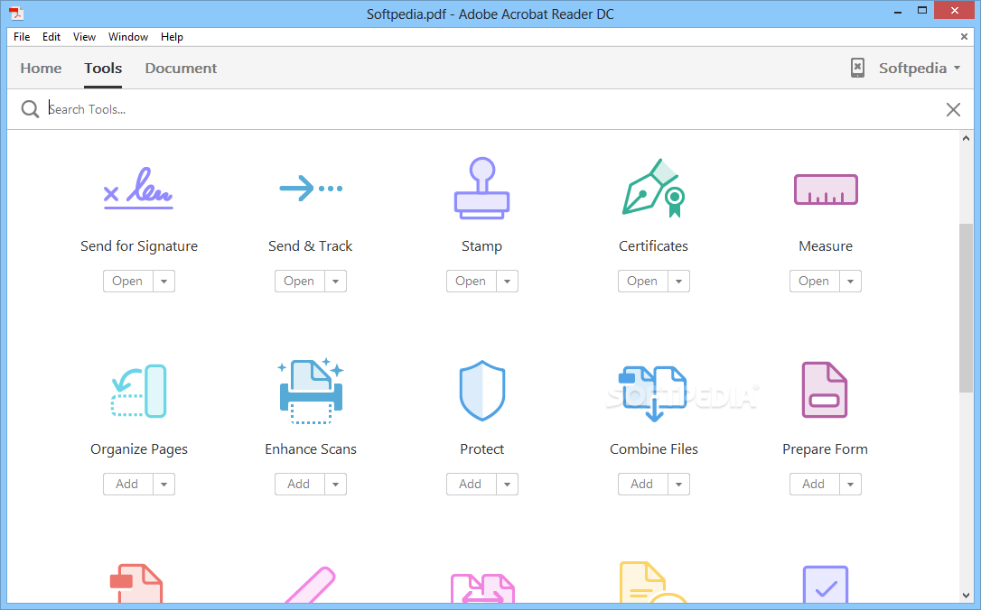Click the Enhance Scans scanner icon
981x610 pixels.
click(311, 392)
